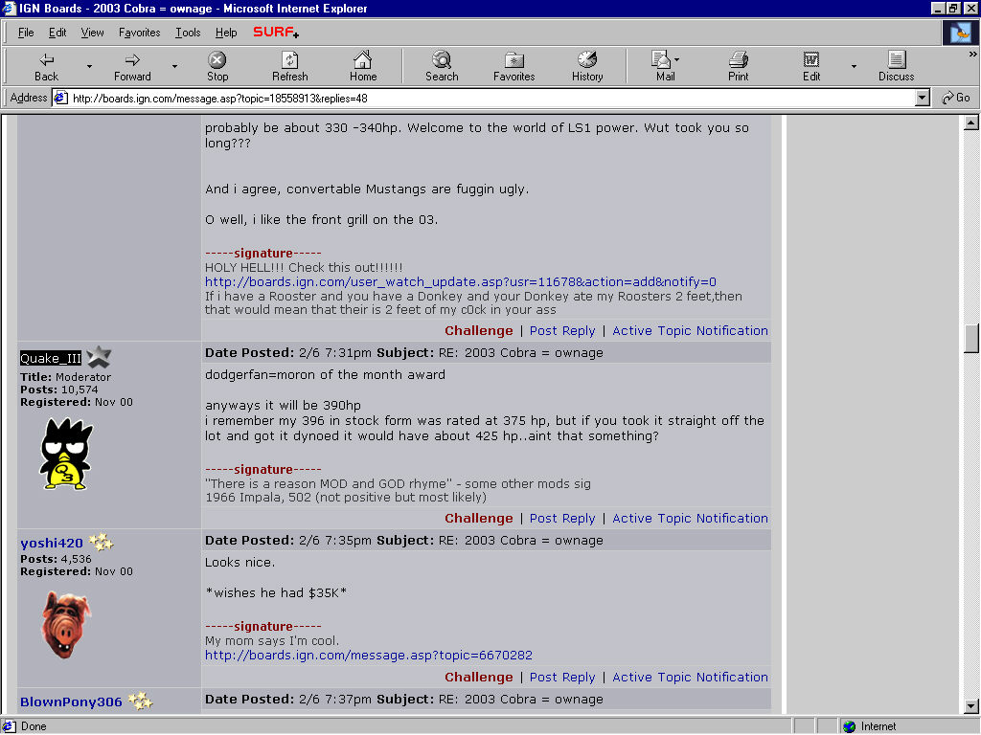
Task: Click Active Topic Notification under yoshi420's post
Action: (690, 677)
